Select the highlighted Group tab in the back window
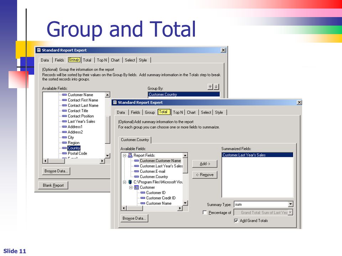Screen dimensions: 342x256 [x=74, y=60]
